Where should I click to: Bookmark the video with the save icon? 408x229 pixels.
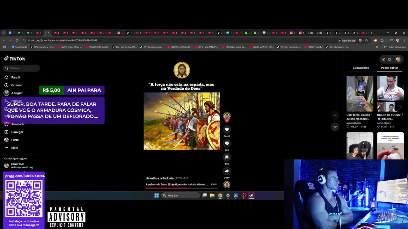(227, 157)
